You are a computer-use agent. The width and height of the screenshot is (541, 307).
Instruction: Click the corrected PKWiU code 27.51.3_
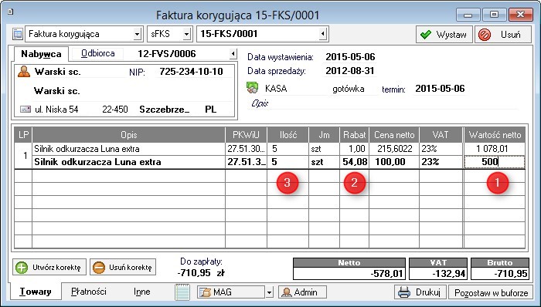247,162
